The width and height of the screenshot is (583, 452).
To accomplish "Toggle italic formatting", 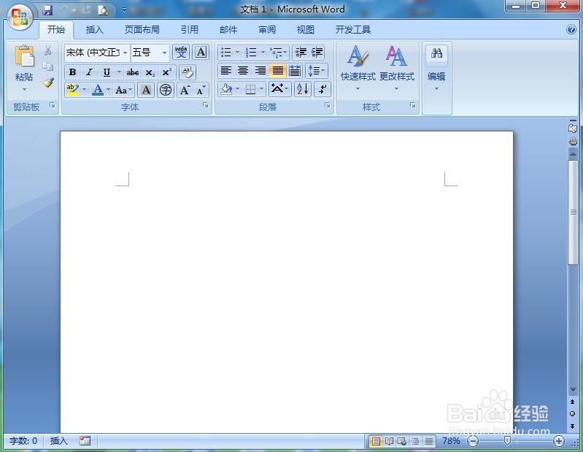I will click(x=89, y=72).
